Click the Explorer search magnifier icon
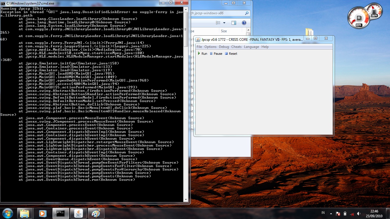Viewport: 390px width, 219px height. (x=247, y=13)
